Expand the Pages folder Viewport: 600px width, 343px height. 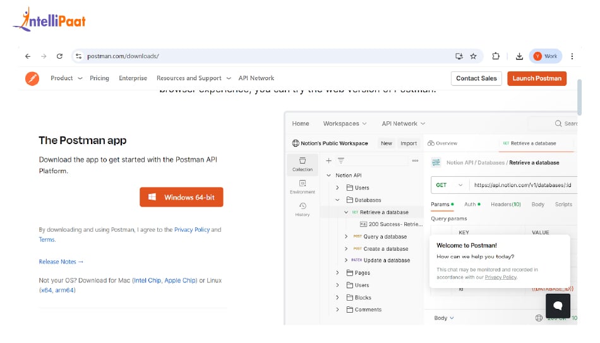pos(337,273)
